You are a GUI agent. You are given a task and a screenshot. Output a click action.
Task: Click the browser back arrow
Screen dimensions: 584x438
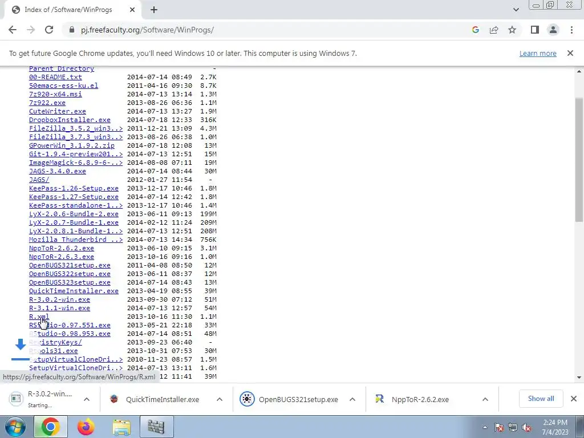coord(13,30)
